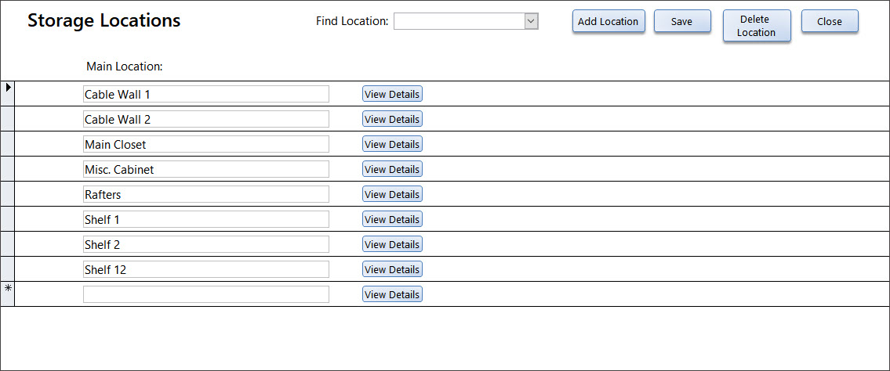Open View Details for Main Closet
The width and height of the screenshot is (890, 371).
click(x=392, y=144)
